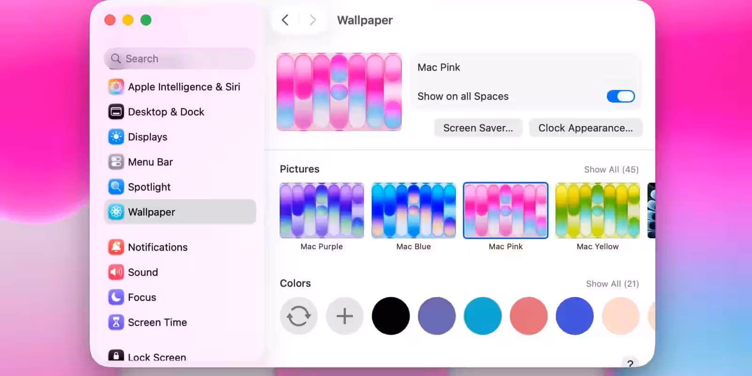The width and height of the screenshot is (752, 376).
Task: Expand Show All (21) colors
Action: click(612, 284)
